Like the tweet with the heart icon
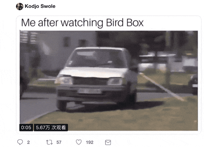 tap(79, 142)
